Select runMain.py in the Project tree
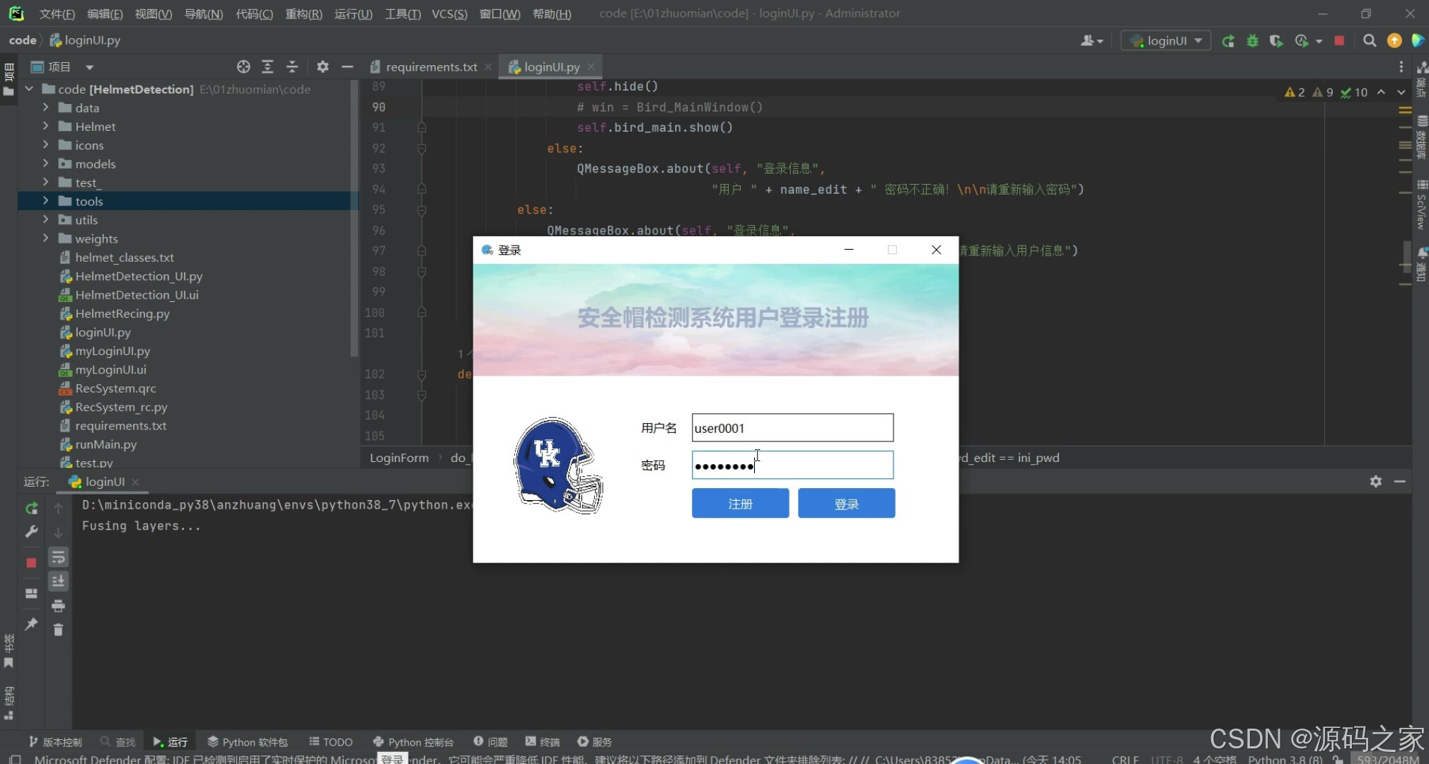Image resolution: width=1429 pixels, height=764 pixels. pos(106,444)
